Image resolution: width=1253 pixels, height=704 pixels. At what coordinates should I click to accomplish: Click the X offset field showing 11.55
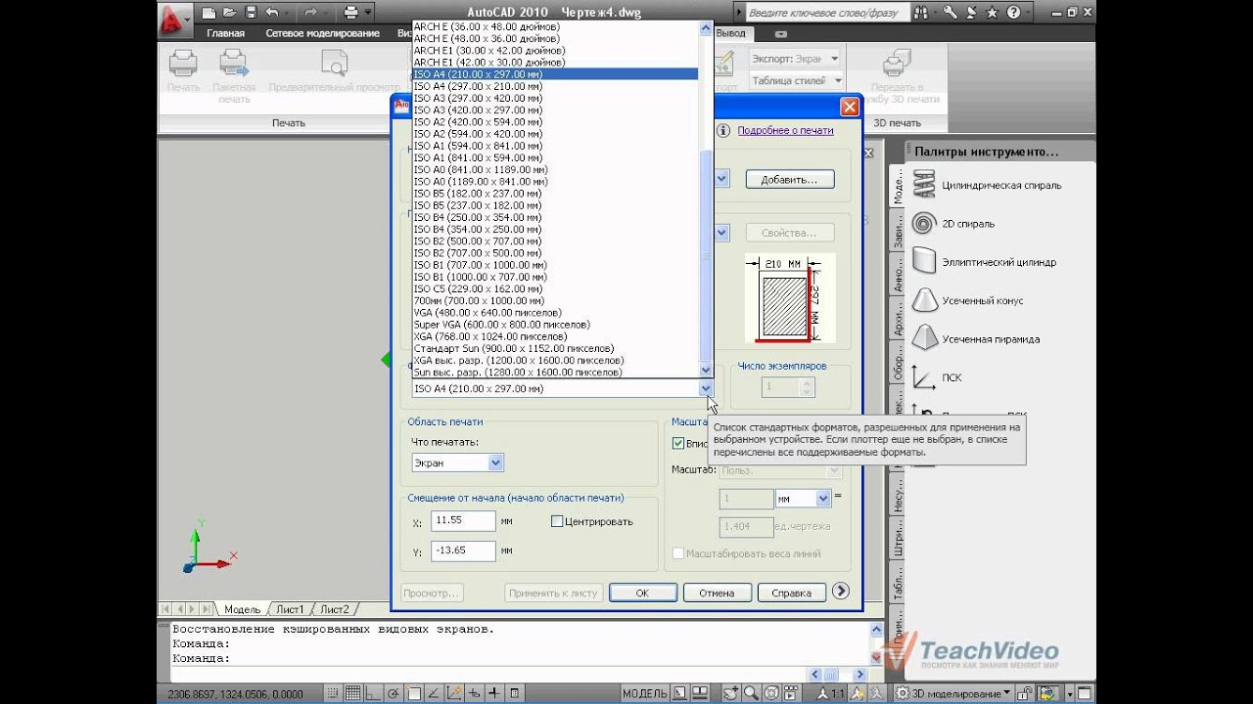pos(463,521)
